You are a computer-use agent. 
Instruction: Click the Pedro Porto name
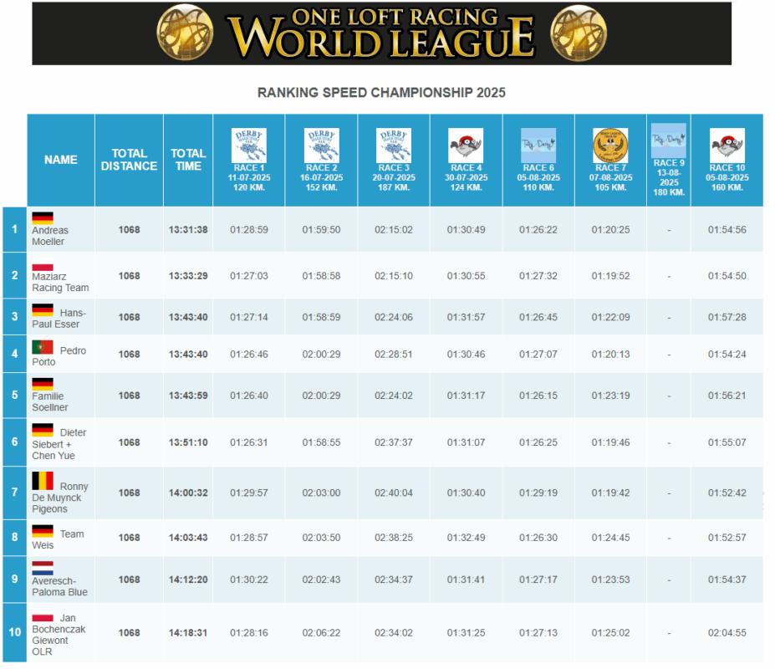coord(59,356)
